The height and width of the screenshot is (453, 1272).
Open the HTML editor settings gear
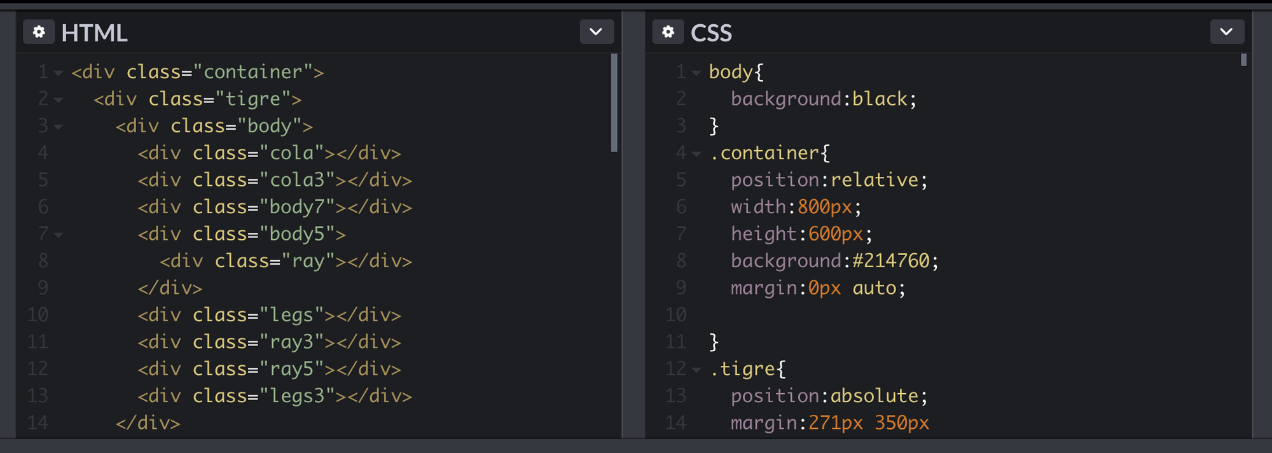[x=39, y=32]
